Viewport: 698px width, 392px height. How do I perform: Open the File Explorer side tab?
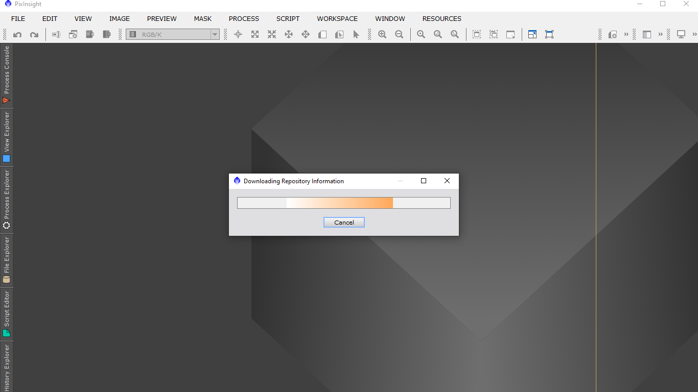coord(7,260)
